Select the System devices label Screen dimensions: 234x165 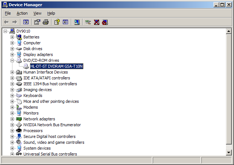37,148
